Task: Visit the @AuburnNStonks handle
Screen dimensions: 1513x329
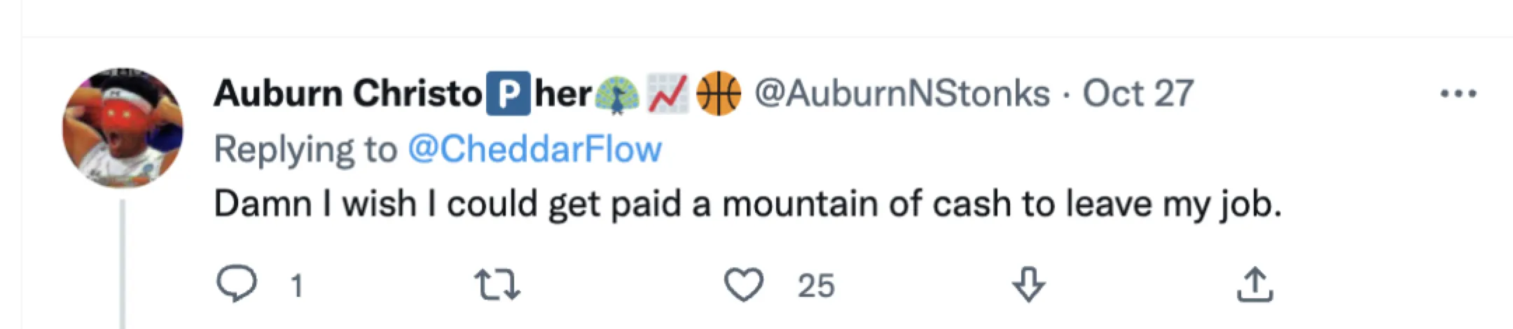Action: pos(901,94)
